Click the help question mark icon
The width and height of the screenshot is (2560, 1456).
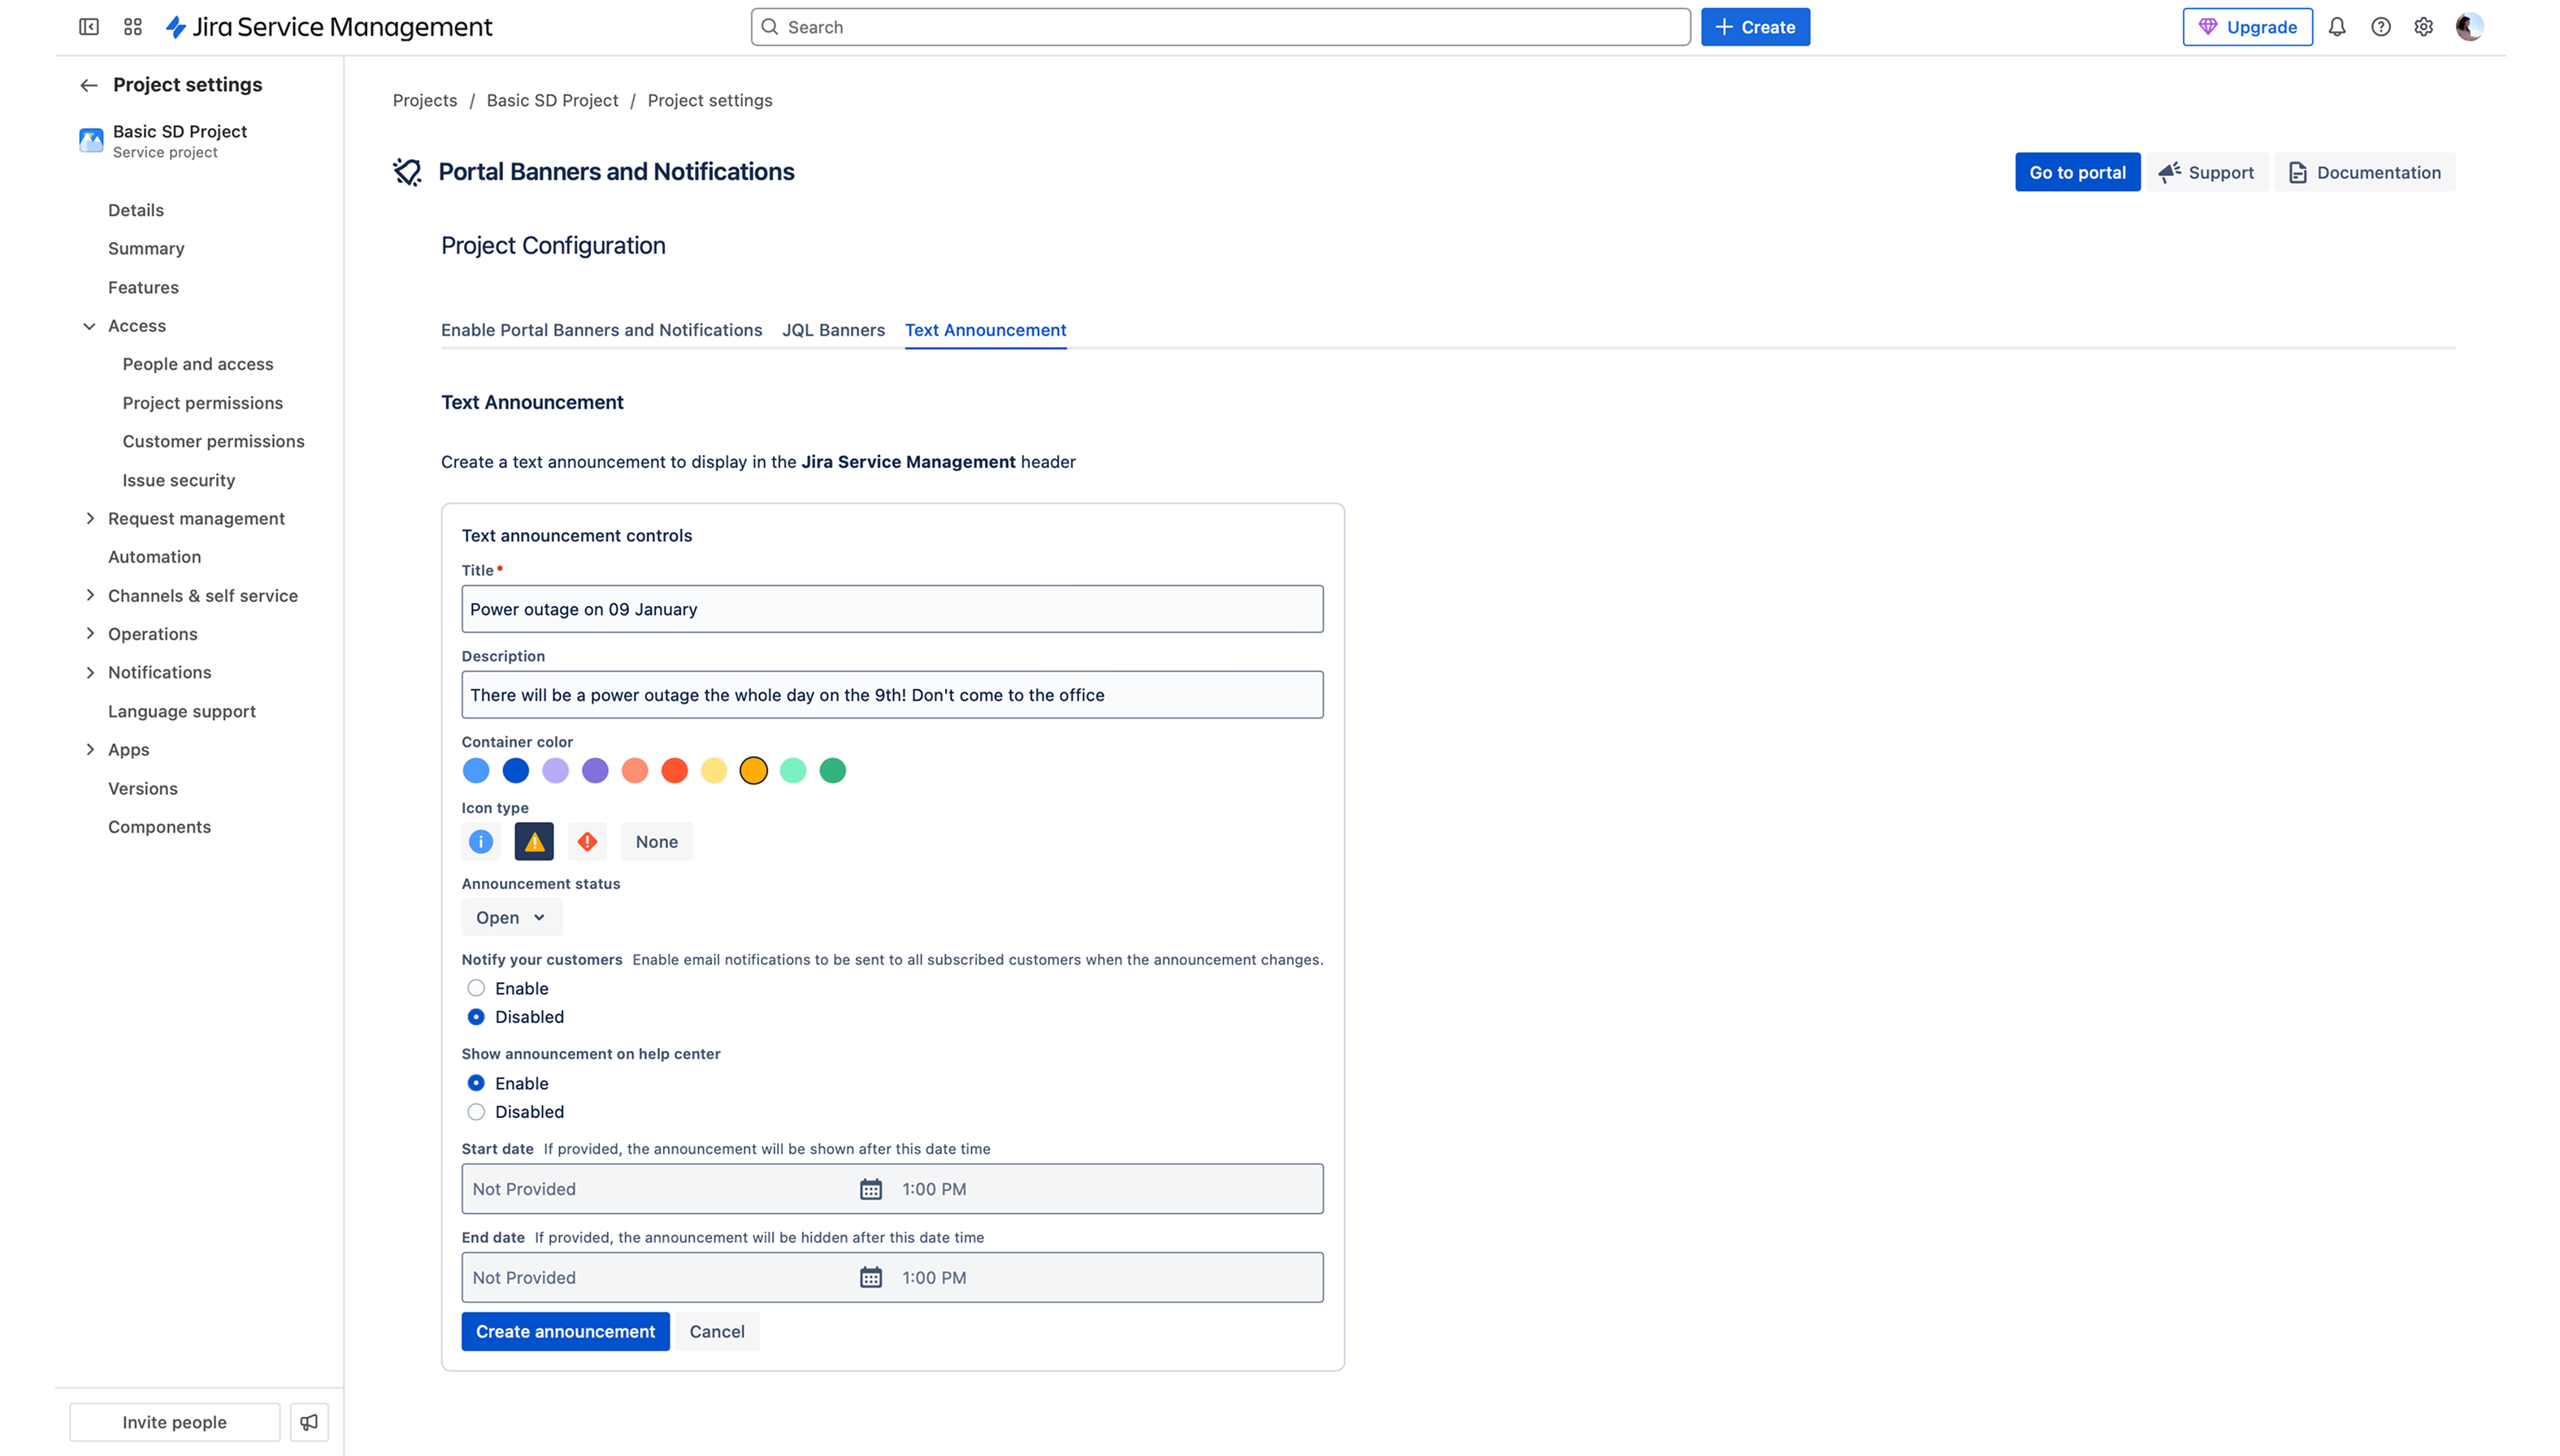[2381, 27]
